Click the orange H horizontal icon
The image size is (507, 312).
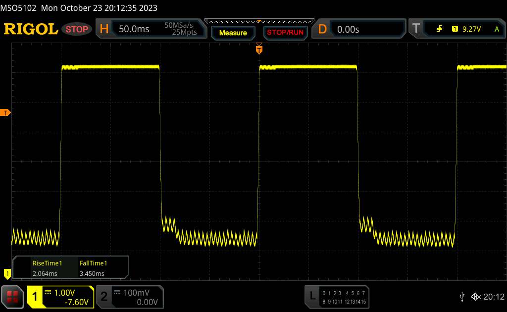tap(104, 29)
